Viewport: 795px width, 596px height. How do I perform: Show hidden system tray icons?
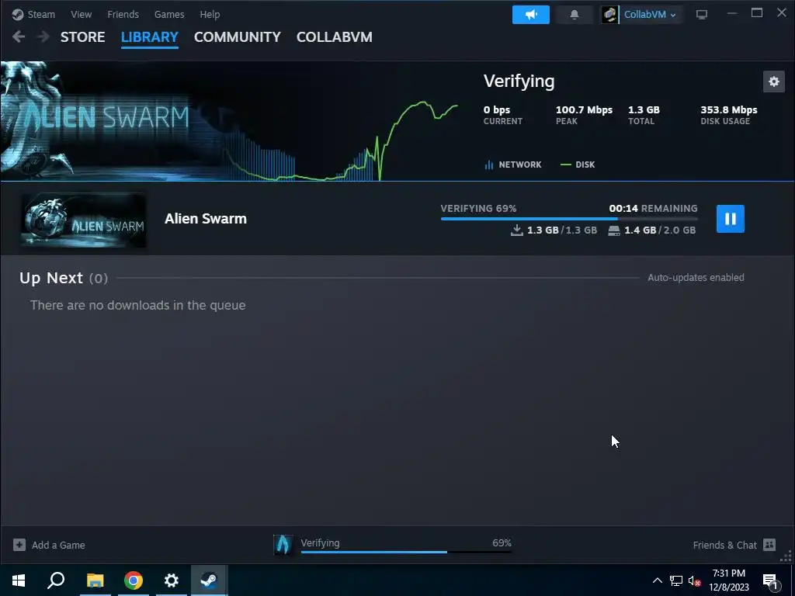[x=657, y=580]
